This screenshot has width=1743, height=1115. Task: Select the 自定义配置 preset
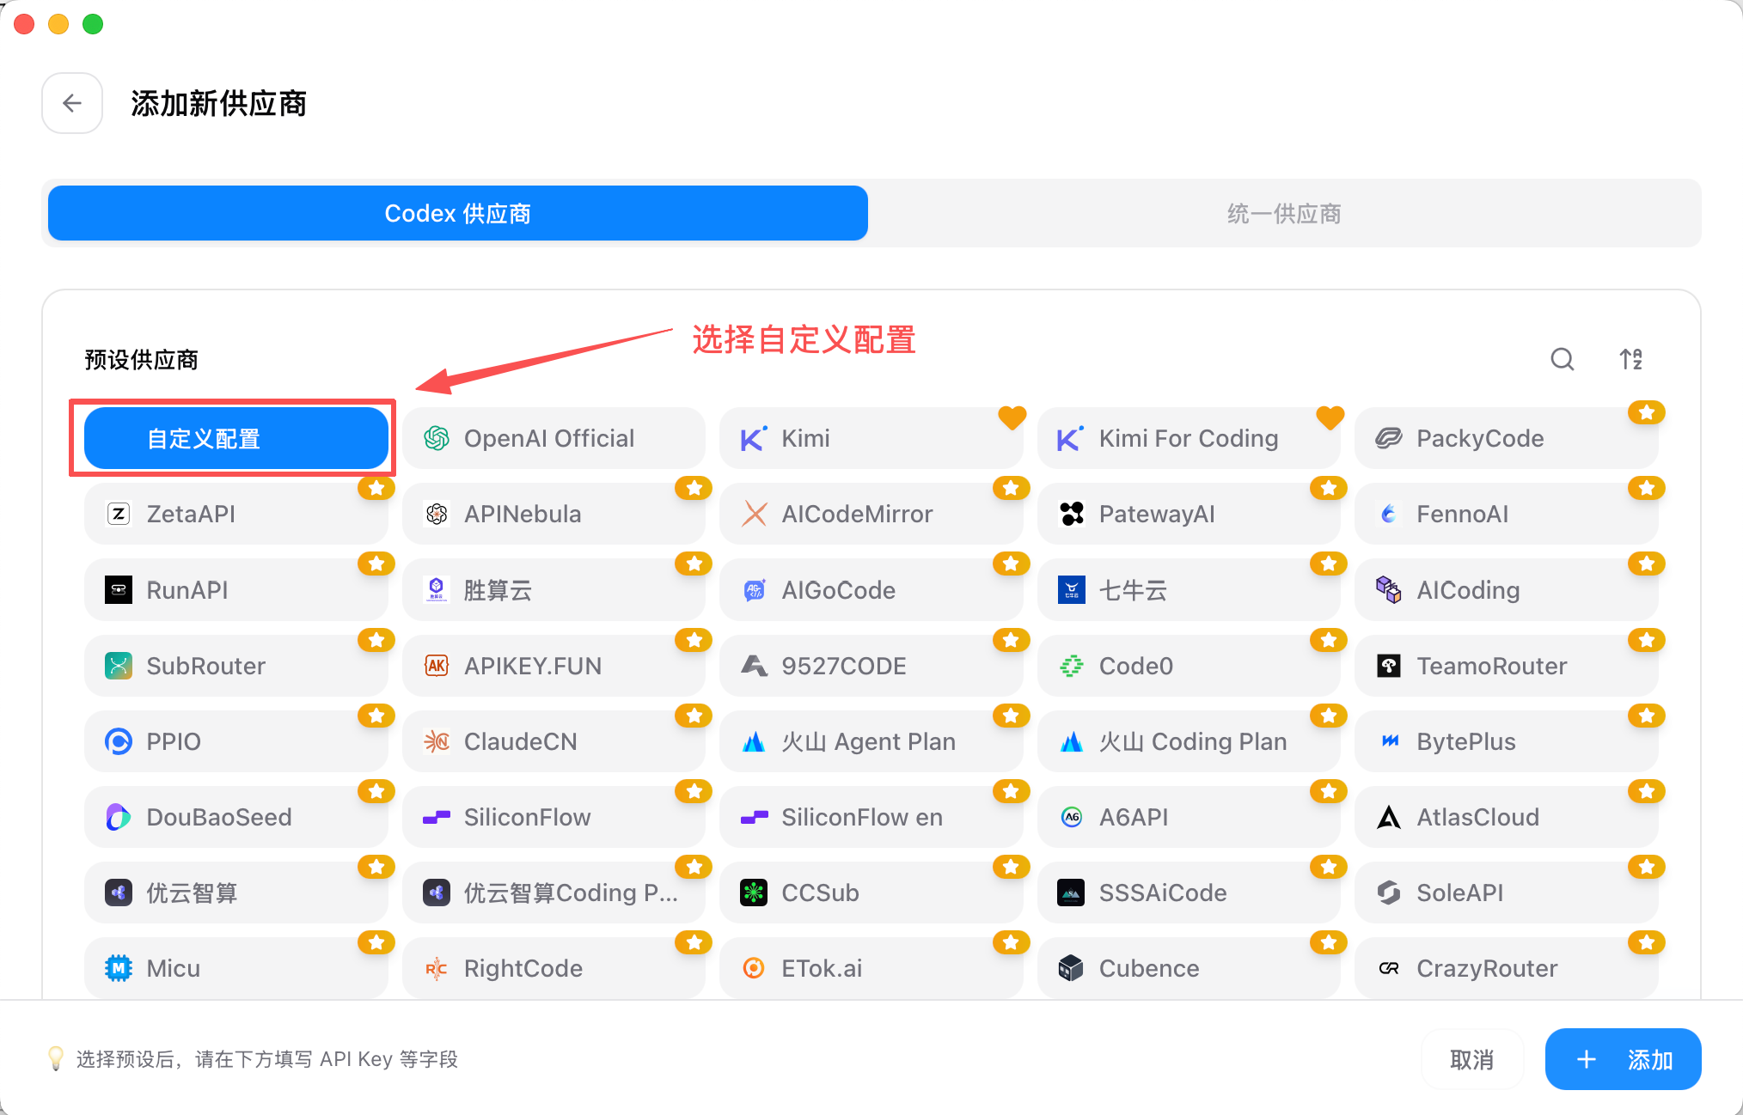click(236, 438)
